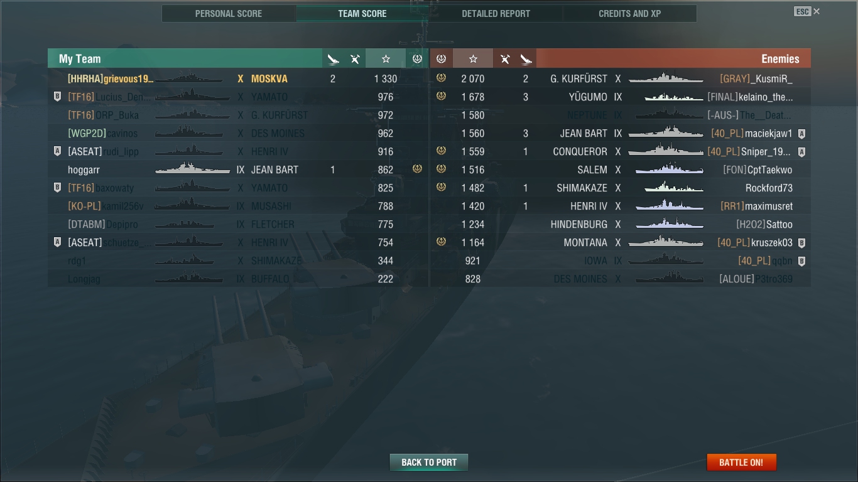
Task: Click G. Kurfürst ship silhouette in Enemies
Action: [x=666, y=78]
